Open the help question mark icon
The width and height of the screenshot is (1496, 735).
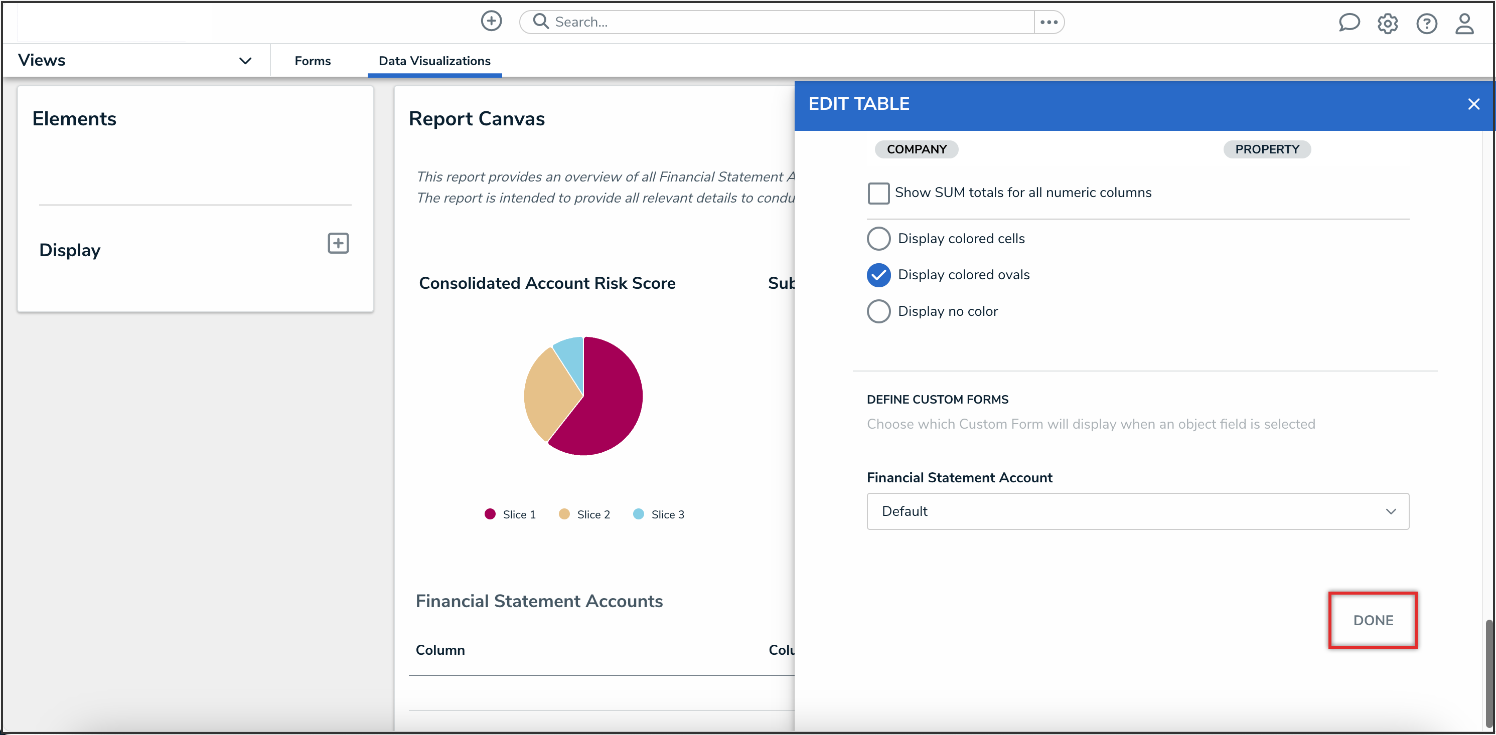pos(1426,24)
